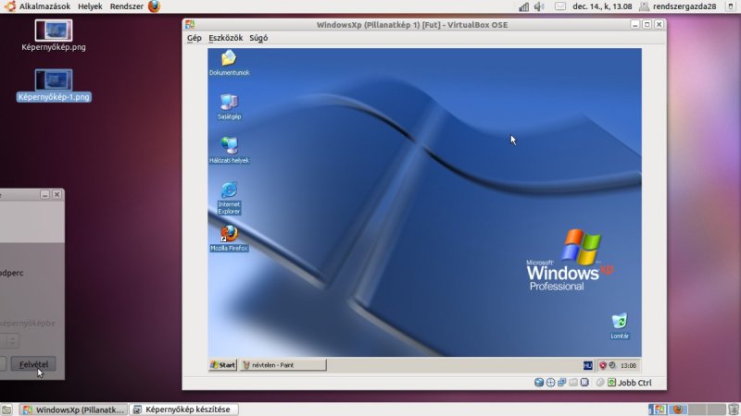741x416 pixels.
Task: Click the VirtualBox window title icon
Action: (x=190, y=25)
